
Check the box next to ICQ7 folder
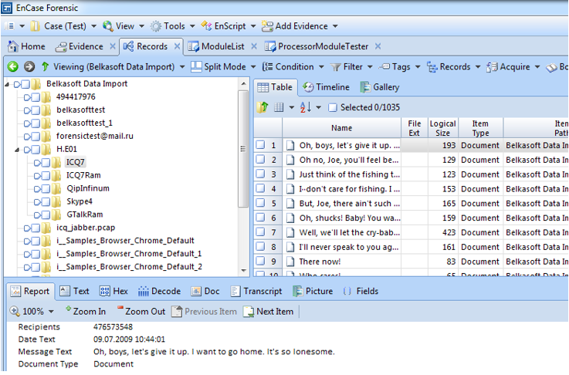[46, 163]
